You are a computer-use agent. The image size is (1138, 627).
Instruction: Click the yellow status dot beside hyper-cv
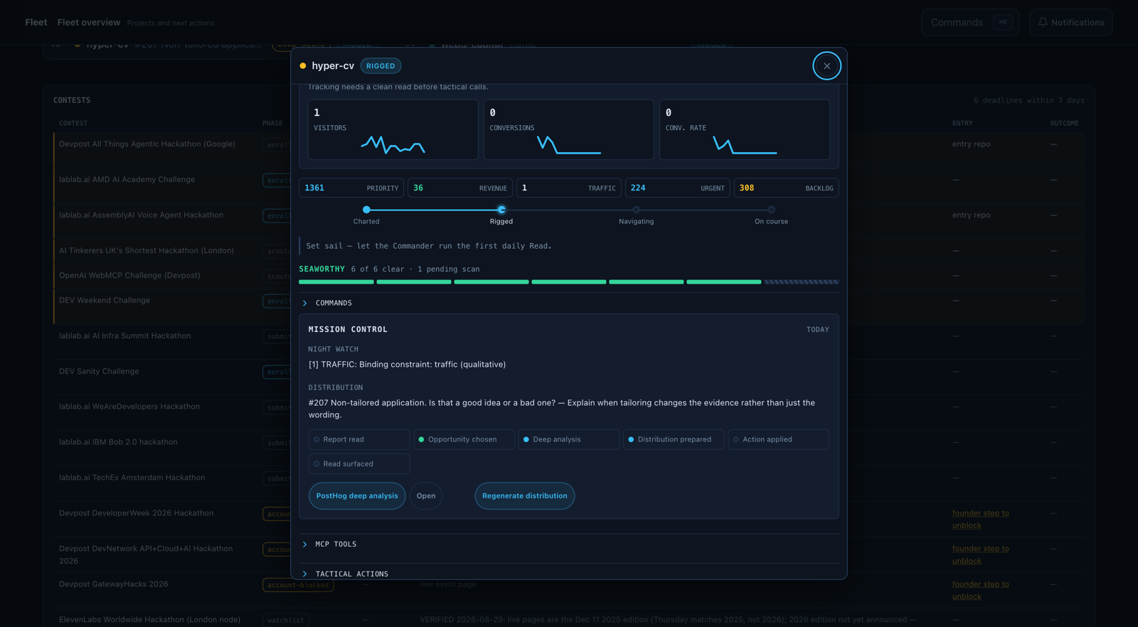[303, 66]
